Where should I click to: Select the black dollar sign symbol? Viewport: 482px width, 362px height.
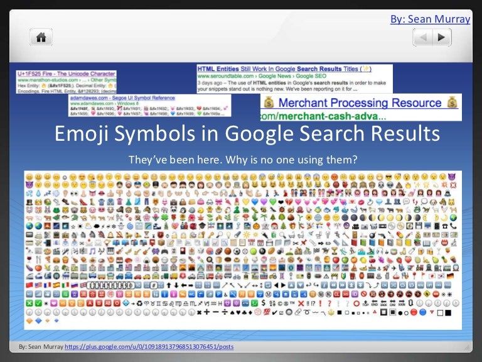[x=262, y=302]
